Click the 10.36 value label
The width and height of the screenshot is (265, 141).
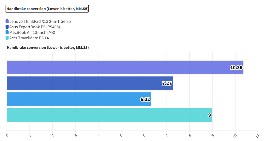coord(236,67)
